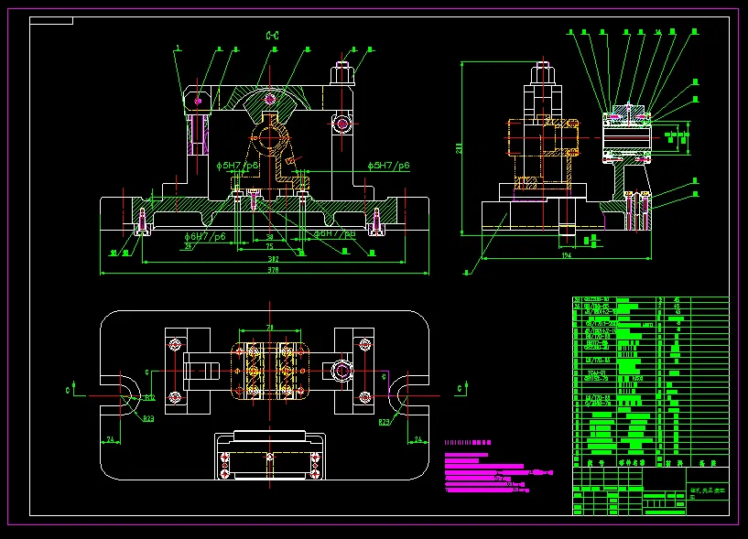Select the 378 overall width dimension

click(273, 270)
